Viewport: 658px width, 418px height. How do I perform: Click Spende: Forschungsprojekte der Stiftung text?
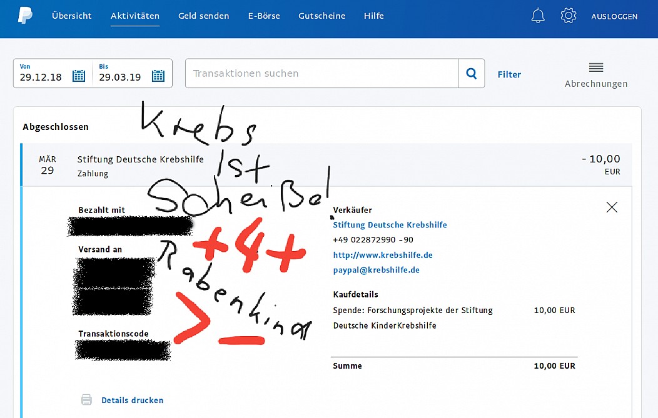pyautogui.click(x=413, y=311)
